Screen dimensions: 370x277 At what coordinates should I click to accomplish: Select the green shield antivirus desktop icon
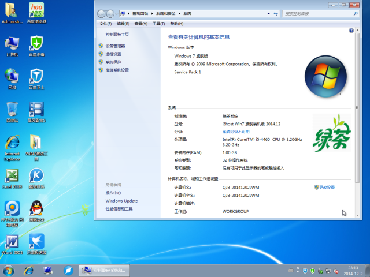[36, 46]
